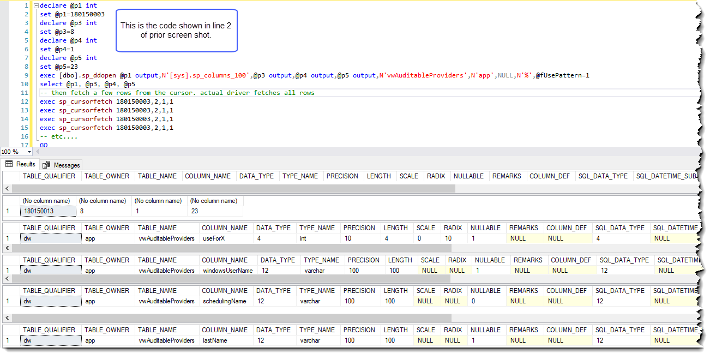Select the schedulingName cell

pyautogui.click(x=225, y=301)
